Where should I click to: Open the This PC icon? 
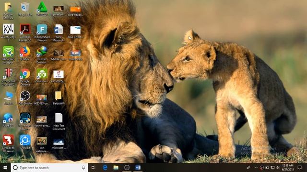(8, 98)
